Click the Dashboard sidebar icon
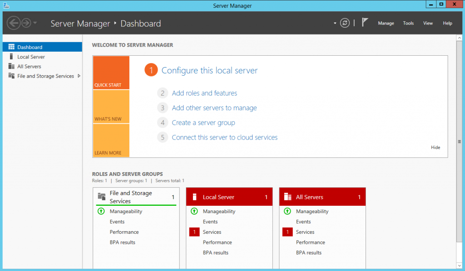The height and width of the screenshot is (271, 465). point(11,47)
